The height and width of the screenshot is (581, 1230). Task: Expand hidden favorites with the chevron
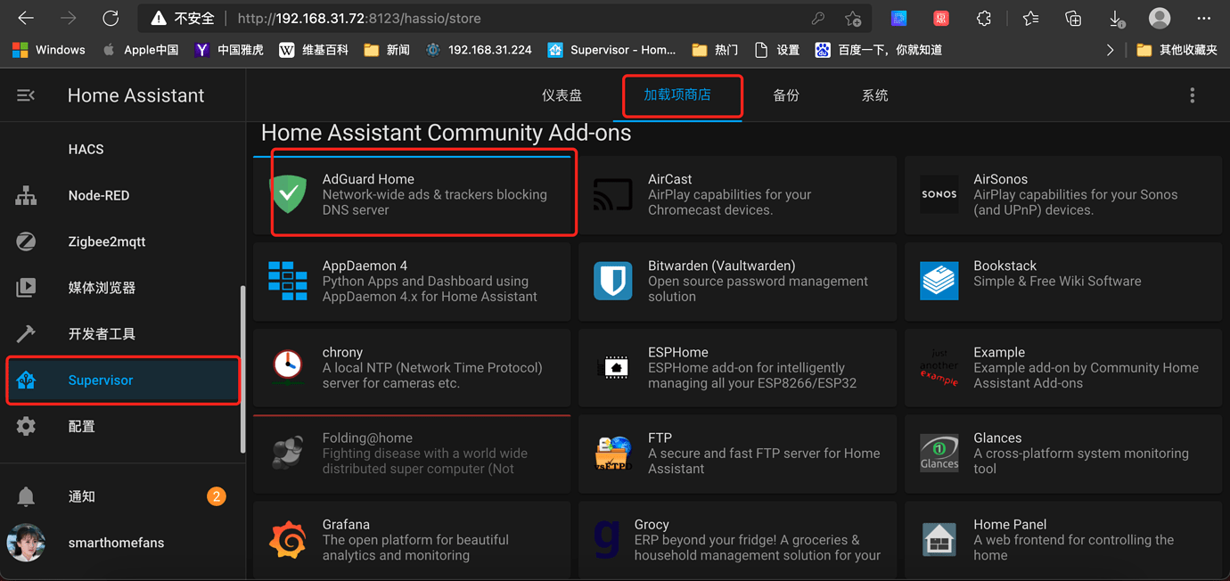(x=1111, y=50)
